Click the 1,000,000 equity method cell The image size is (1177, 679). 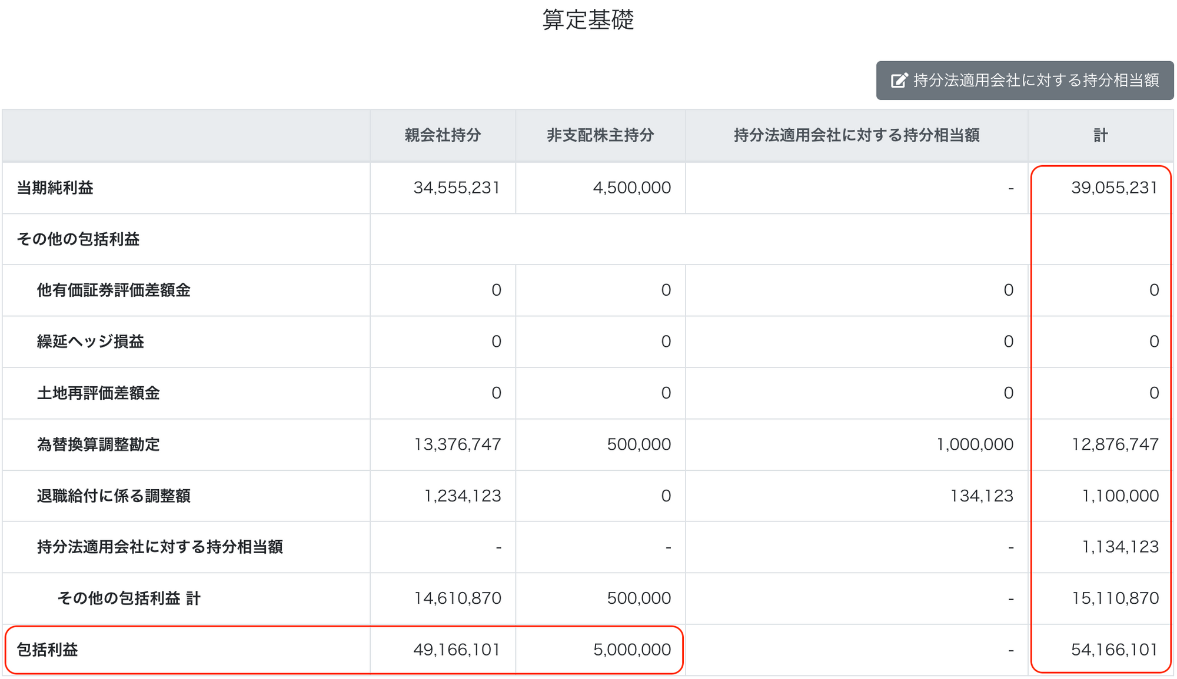tap(975, 444)
